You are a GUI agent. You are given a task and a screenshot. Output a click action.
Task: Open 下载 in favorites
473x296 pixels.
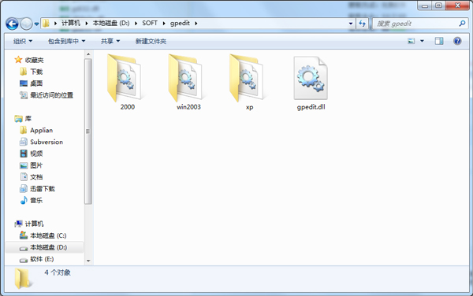coord(36,72)
